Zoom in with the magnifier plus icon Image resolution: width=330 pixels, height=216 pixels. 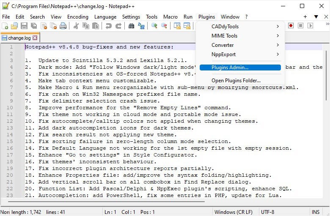[154, 26]
